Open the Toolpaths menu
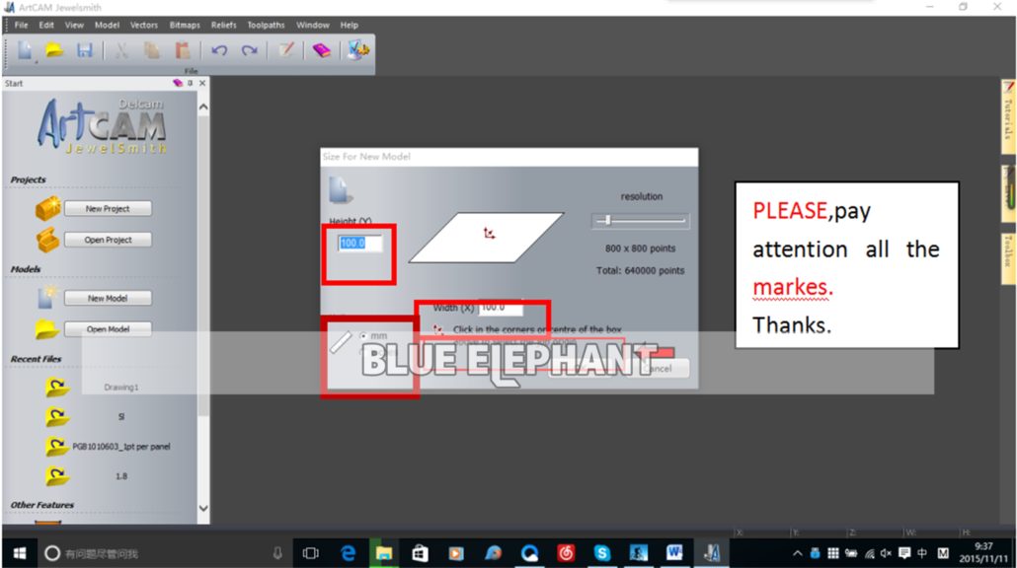 [x=264, y=25]
